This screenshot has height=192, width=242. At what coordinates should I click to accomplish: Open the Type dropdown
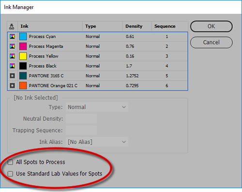click(97, 107)
